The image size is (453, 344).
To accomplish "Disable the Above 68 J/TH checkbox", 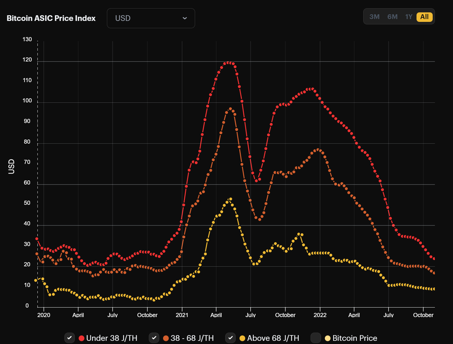I will pyautogui.click(x=231, y=338).
